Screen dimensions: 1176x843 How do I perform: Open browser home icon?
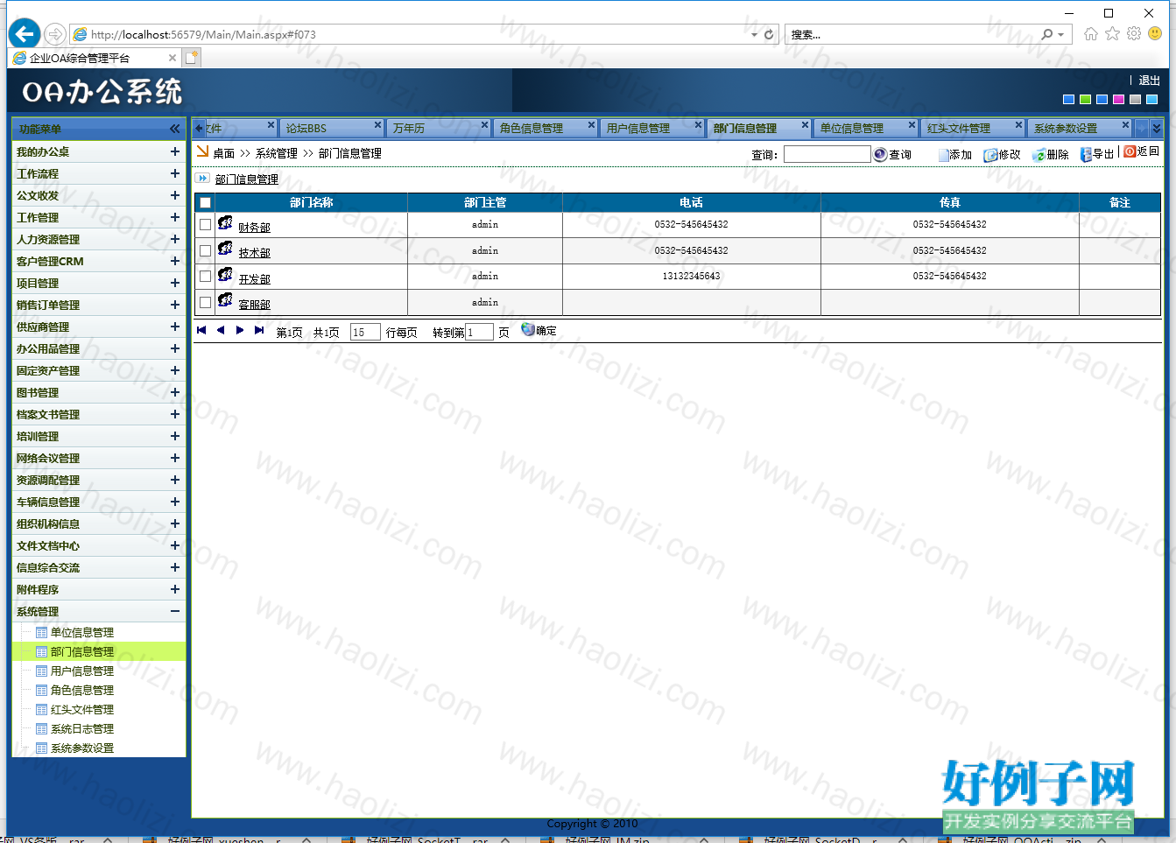(x=1090, y=34)
